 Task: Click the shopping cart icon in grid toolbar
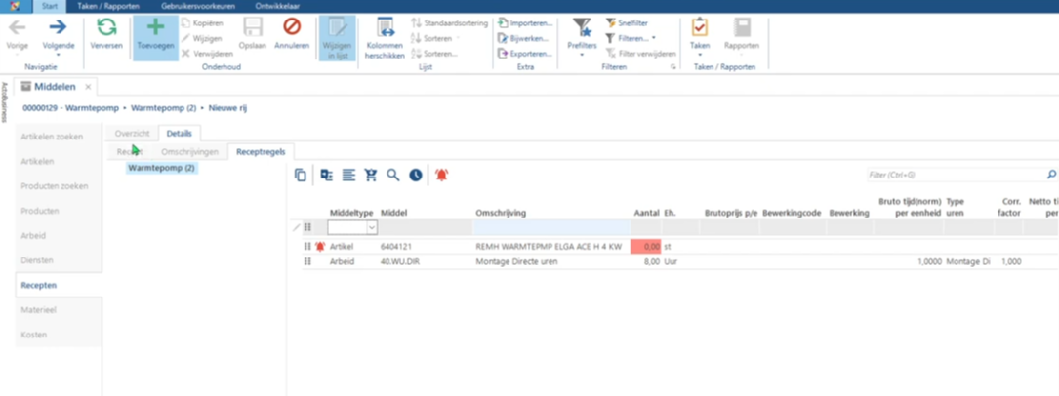370,176
